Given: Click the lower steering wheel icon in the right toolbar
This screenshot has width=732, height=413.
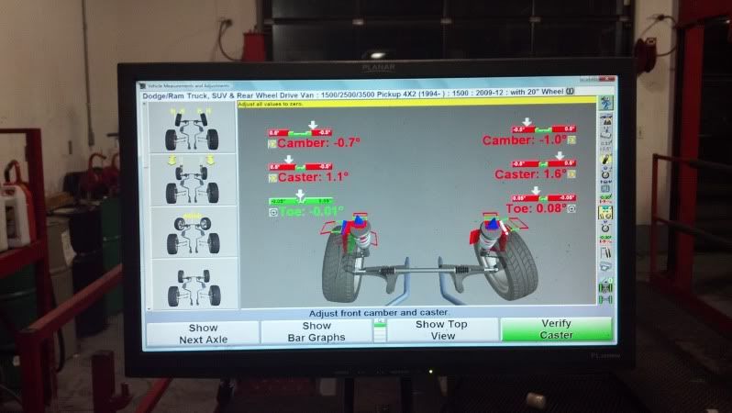Looking at the screenshot, I should click(x=606, y=228).
